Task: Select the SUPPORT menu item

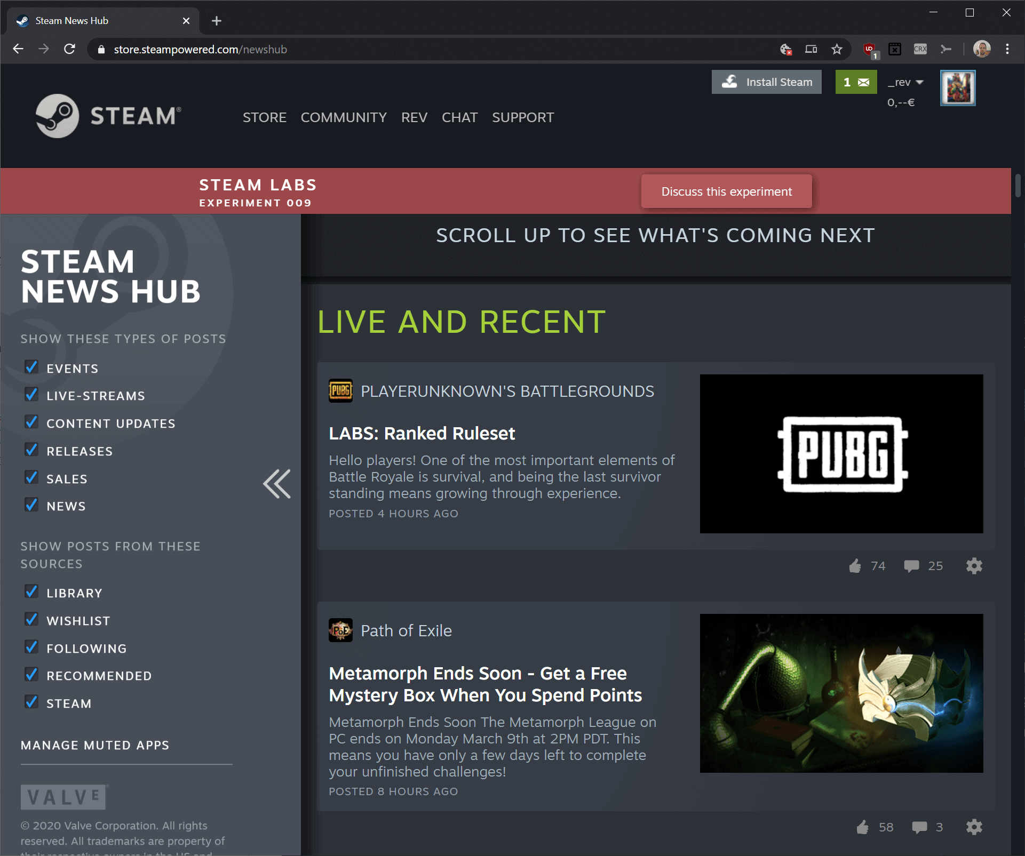Action: tap(523, 117)
